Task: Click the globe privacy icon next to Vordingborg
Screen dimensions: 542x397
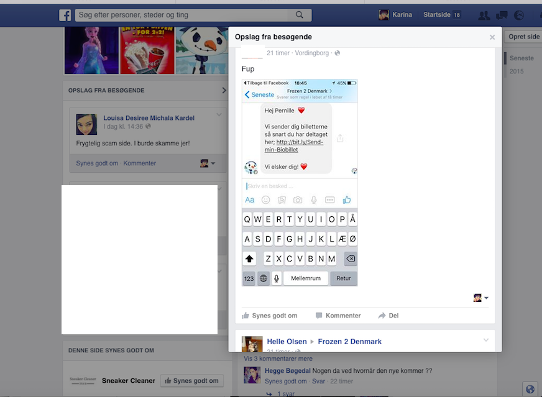Action: point(338,53)
